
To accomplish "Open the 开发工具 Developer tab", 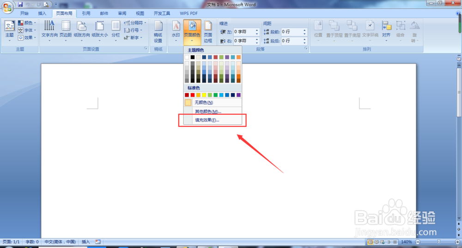I will (x=162, y=13).
